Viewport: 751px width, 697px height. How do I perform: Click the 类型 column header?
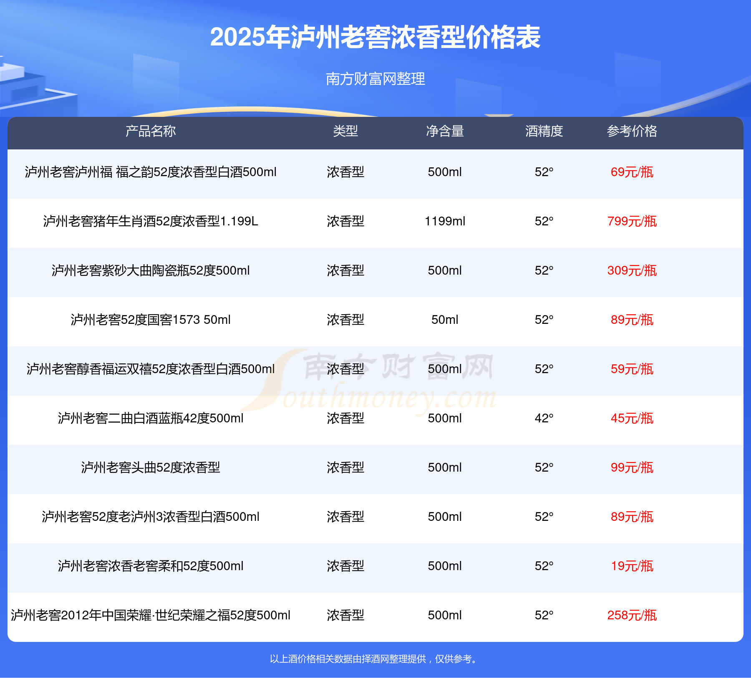click(345, 131)
